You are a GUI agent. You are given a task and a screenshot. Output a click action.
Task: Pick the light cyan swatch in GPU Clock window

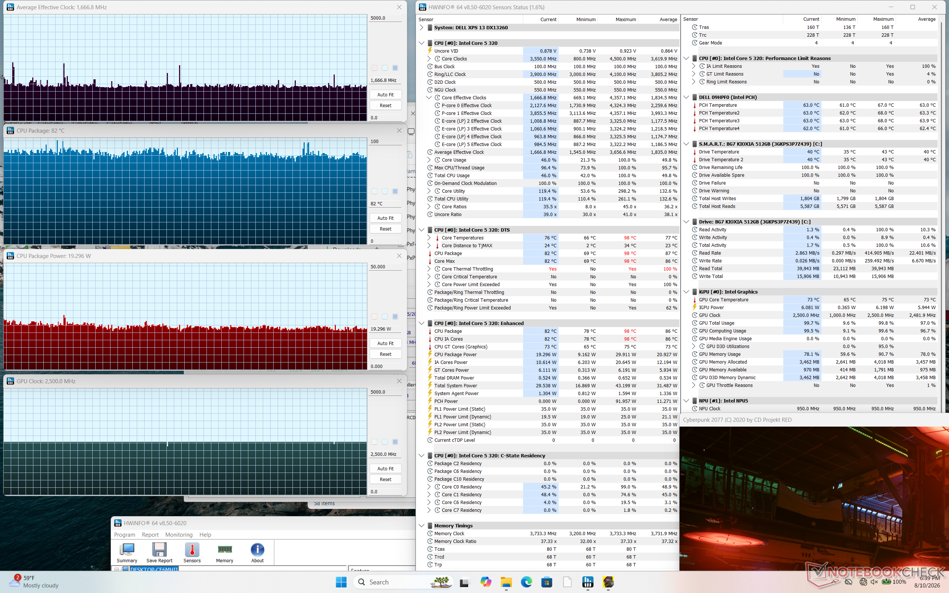[385, 442]
